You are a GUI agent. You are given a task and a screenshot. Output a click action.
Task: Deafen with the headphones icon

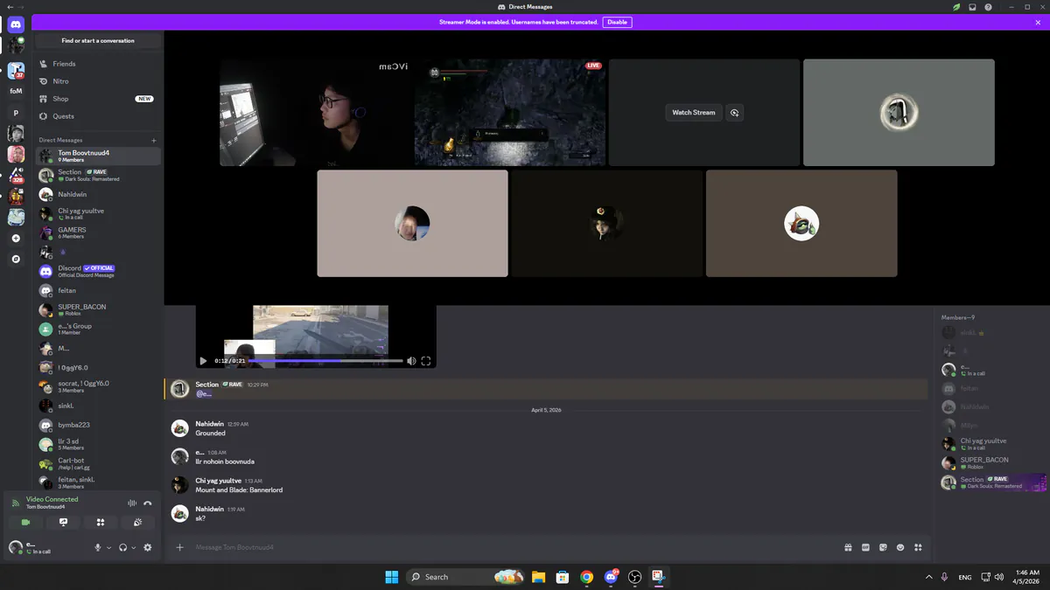(122, 547)
